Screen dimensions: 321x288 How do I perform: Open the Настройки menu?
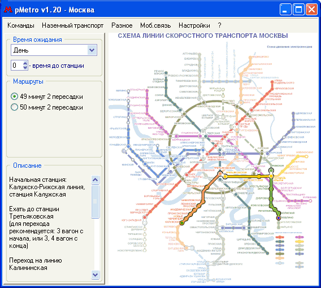194,25
